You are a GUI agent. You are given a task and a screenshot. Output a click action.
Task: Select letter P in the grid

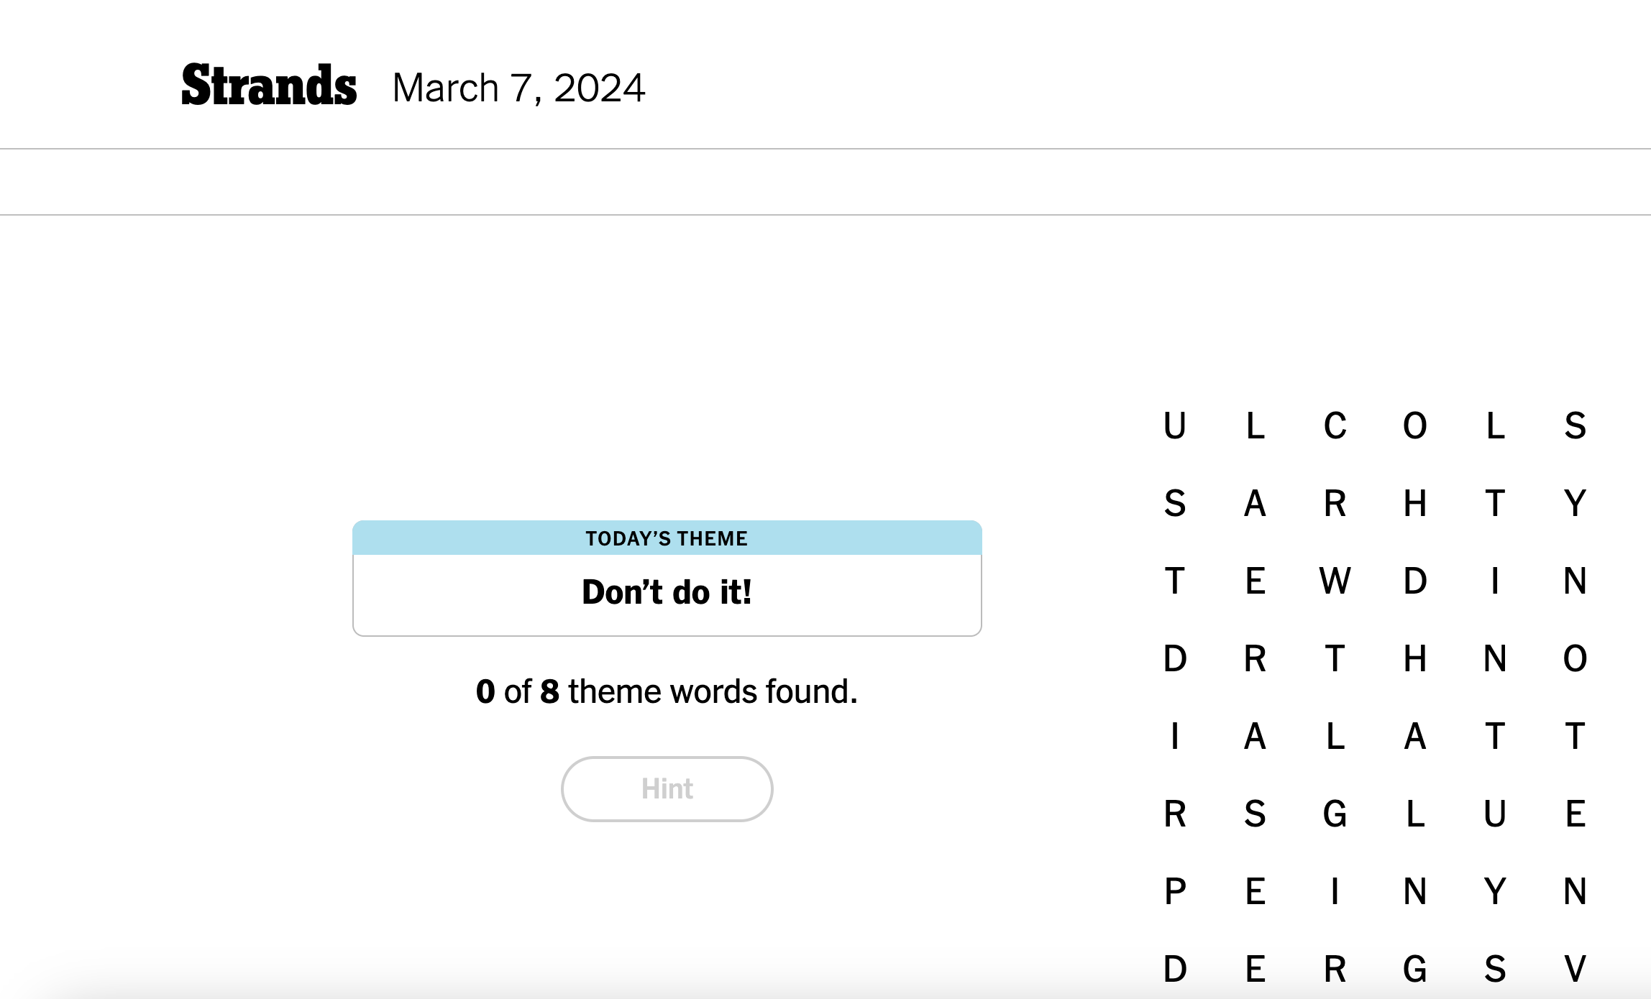[1175, 891]
